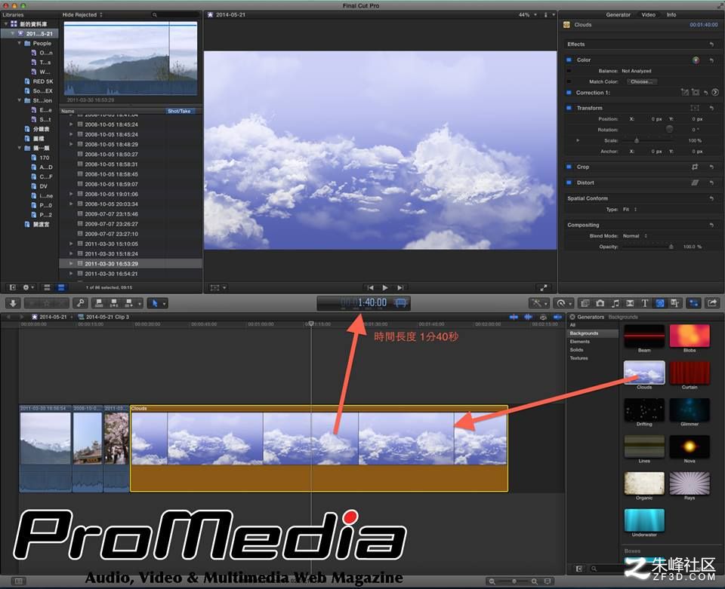
Task: Show the Music and Sound browser
Action: [x=615, y=303]
